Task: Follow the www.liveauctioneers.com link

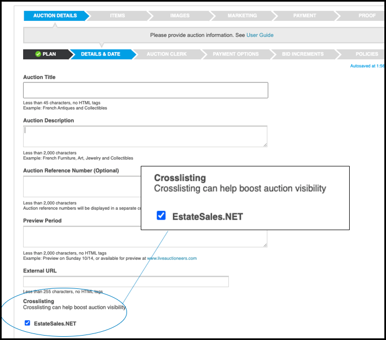Action: pyautogui.click(x=172, y=258)
